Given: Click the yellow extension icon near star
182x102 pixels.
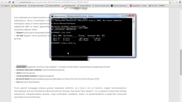Looking at the screenshot, I should (170, 2).
